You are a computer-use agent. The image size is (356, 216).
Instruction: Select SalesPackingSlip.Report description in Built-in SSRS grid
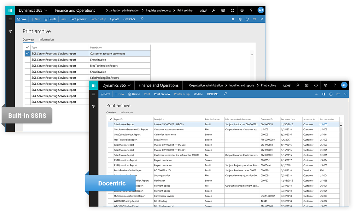pos(104,78)
